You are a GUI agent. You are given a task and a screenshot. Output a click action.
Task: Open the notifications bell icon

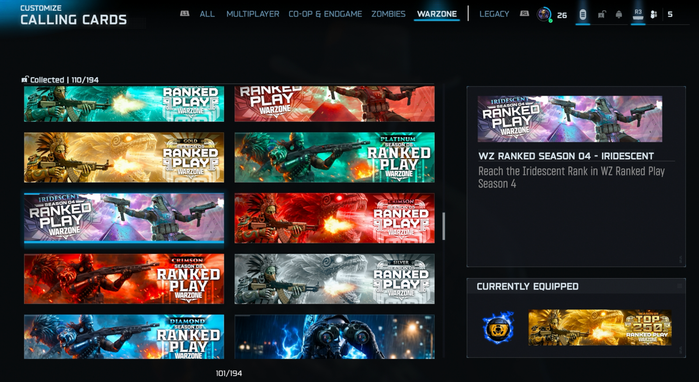click(619, 14)
